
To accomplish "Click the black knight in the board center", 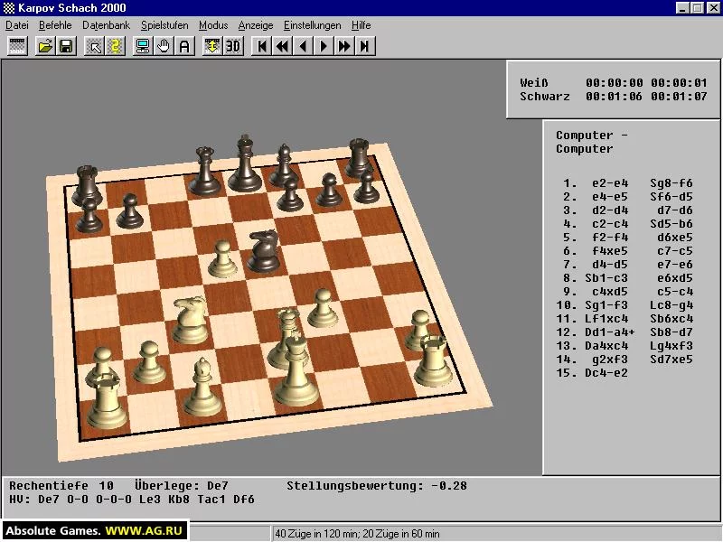I will [264, 251].
